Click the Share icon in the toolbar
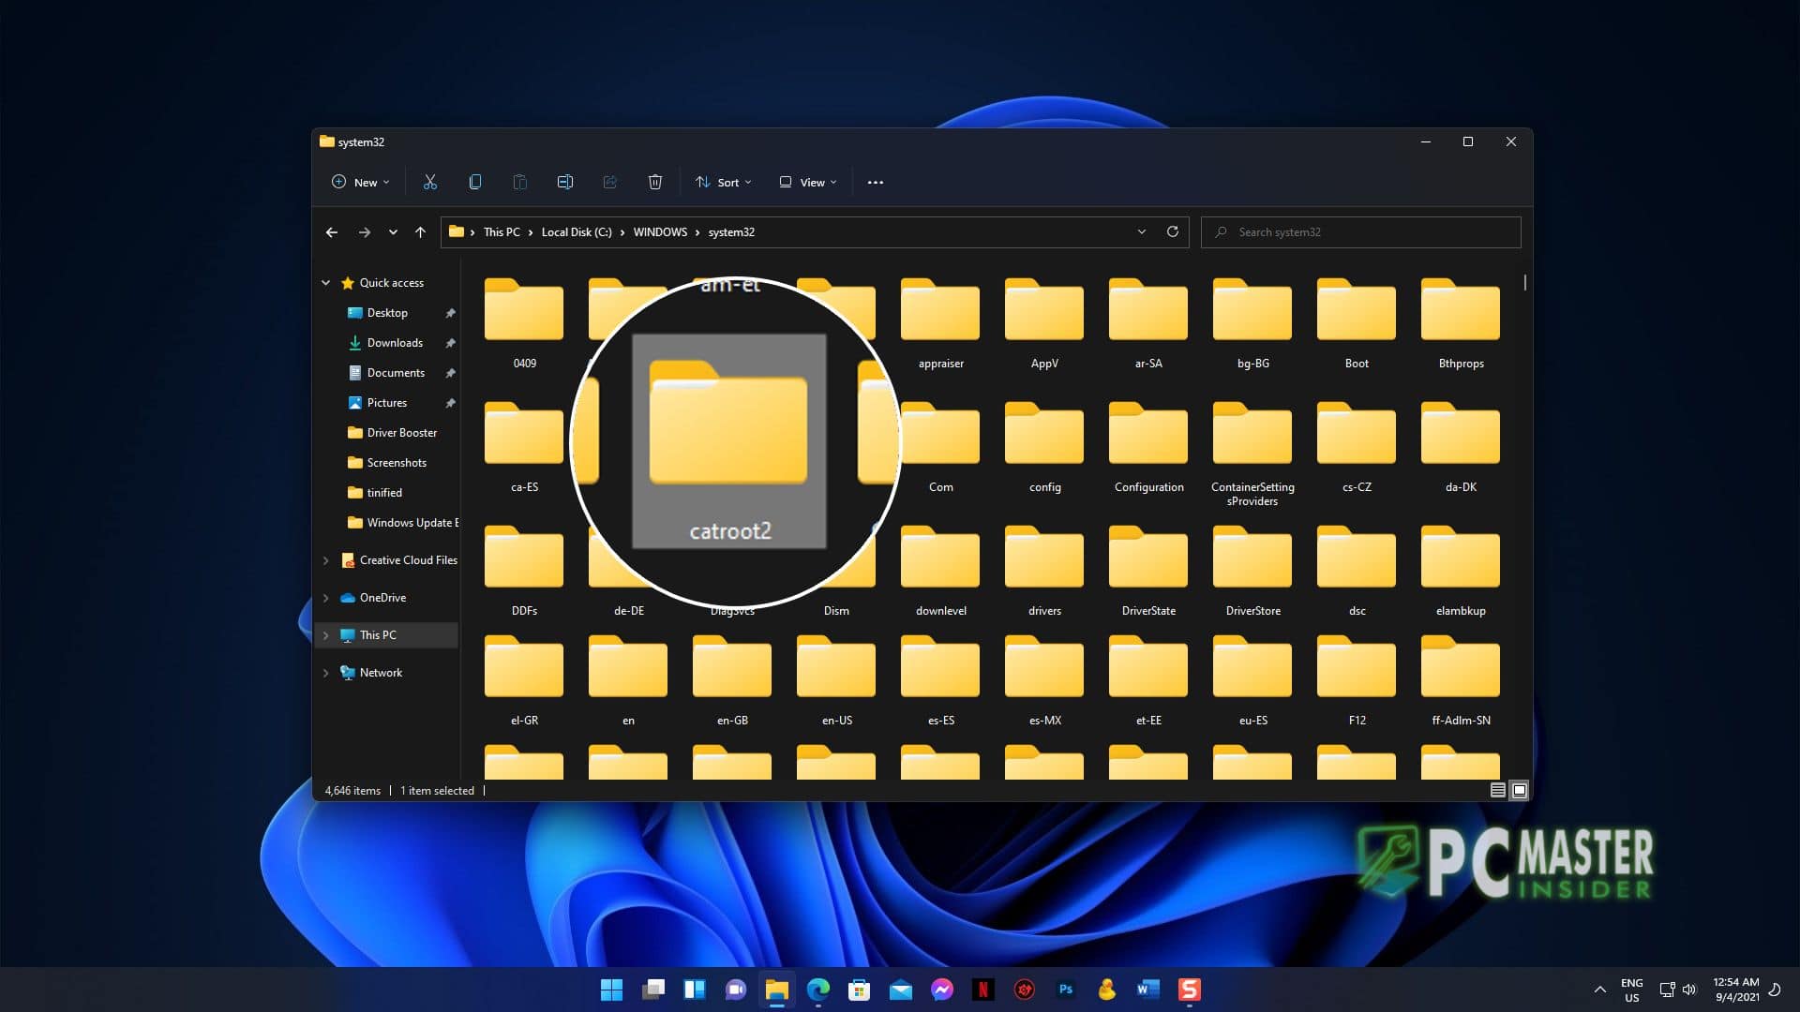The image size is (1800, 1012). [610, 182]
